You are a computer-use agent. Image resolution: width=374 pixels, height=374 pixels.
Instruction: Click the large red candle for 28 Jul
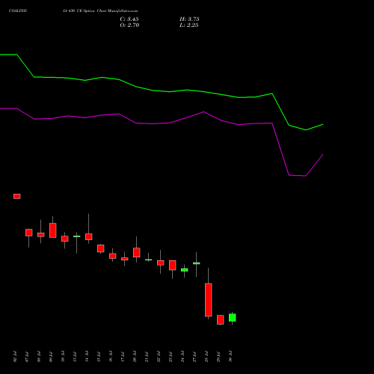[209, 300]
